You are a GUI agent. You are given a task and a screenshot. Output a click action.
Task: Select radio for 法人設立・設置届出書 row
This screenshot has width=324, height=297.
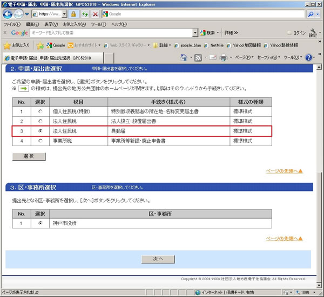click(x=40, y=121)
